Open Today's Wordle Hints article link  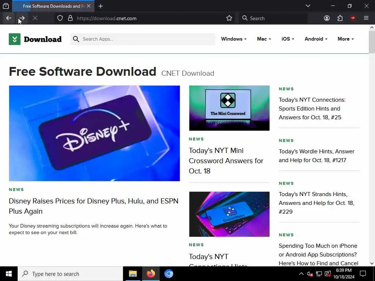(316, 156)
